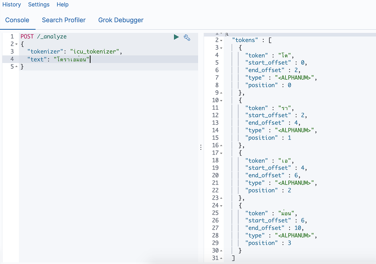Open the Grok Debugger tab

(121, 20)
